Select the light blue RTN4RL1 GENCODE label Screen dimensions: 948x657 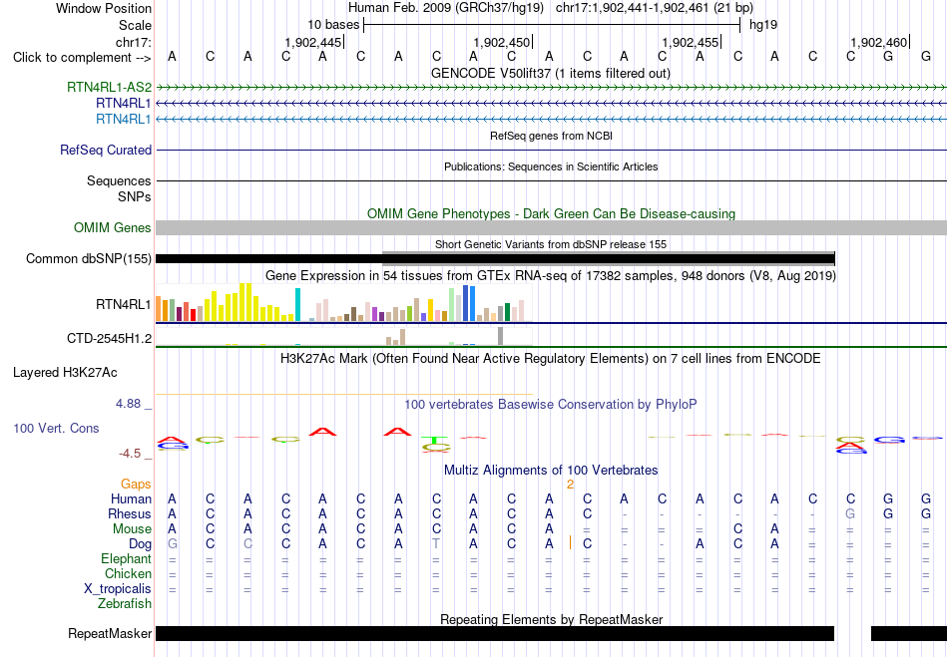[x=124, y=119]
